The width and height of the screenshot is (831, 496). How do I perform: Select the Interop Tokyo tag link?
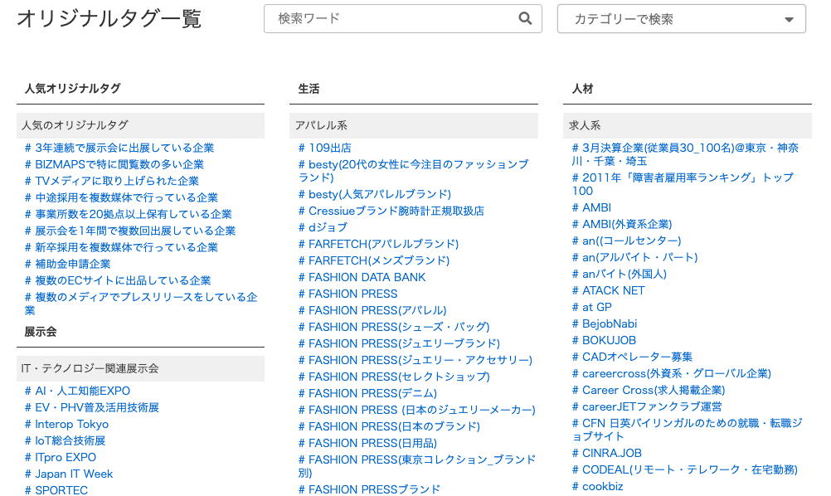click(x=71, y=424)
